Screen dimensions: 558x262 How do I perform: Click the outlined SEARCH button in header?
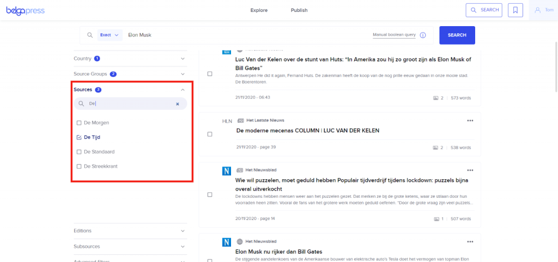[x=484, y=10]
